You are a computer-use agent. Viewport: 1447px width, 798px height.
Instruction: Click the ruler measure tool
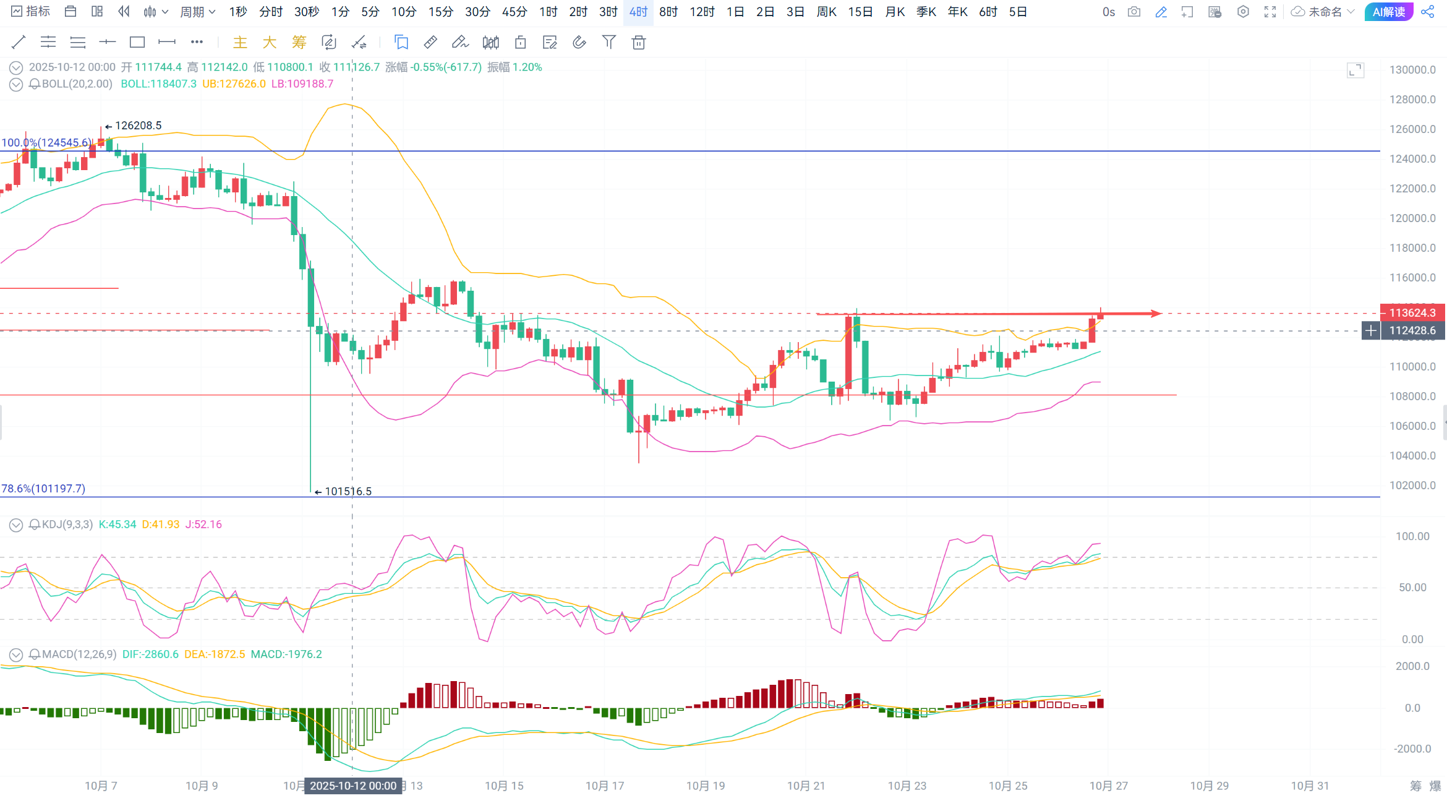430,42
